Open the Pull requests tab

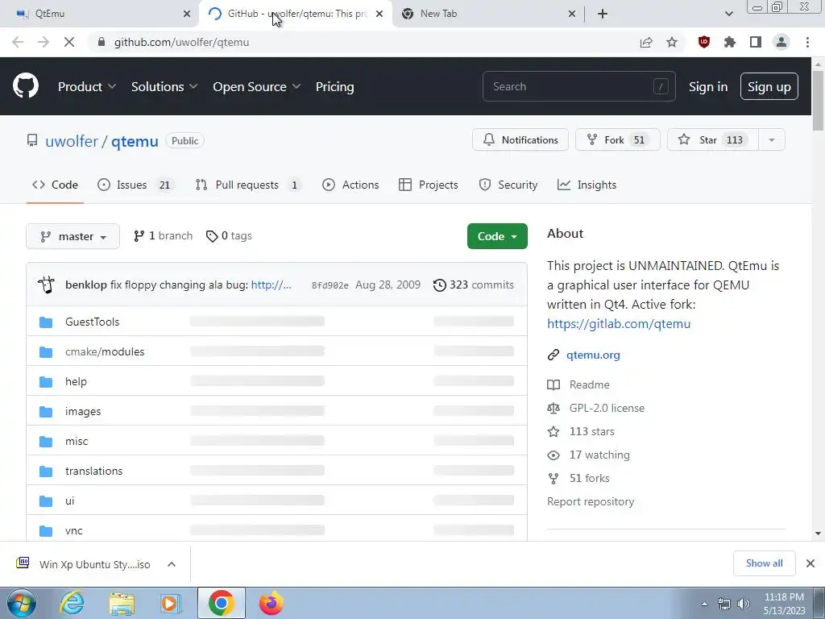[247, 185]
